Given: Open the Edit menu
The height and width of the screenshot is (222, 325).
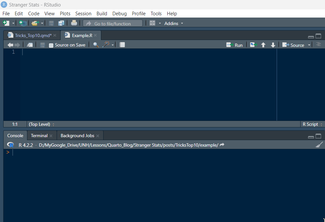Looking at the screenshot, I should (19, 14).
